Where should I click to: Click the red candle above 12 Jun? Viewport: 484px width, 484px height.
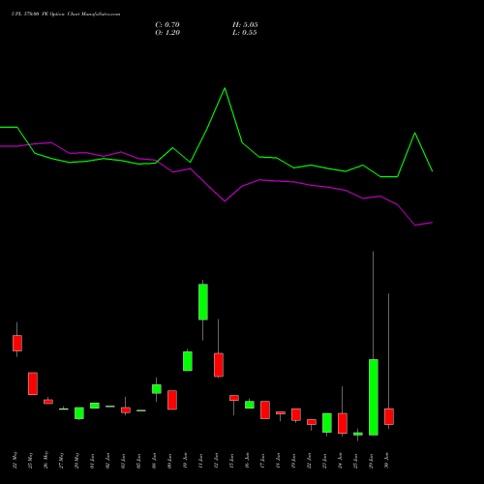pyautogui.click(x=219, y=365)
